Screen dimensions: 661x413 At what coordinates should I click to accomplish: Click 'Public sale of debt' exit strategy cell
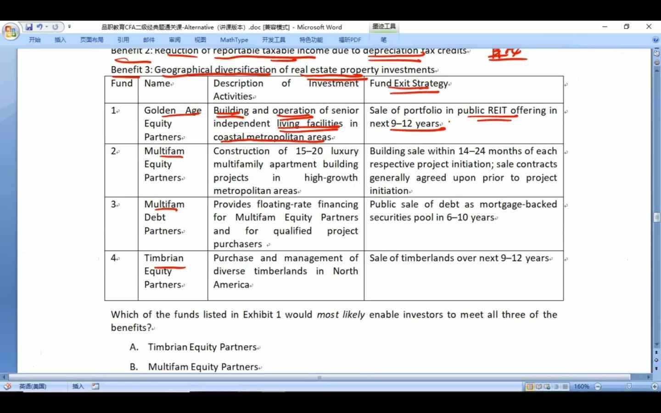tap(464, 224)
